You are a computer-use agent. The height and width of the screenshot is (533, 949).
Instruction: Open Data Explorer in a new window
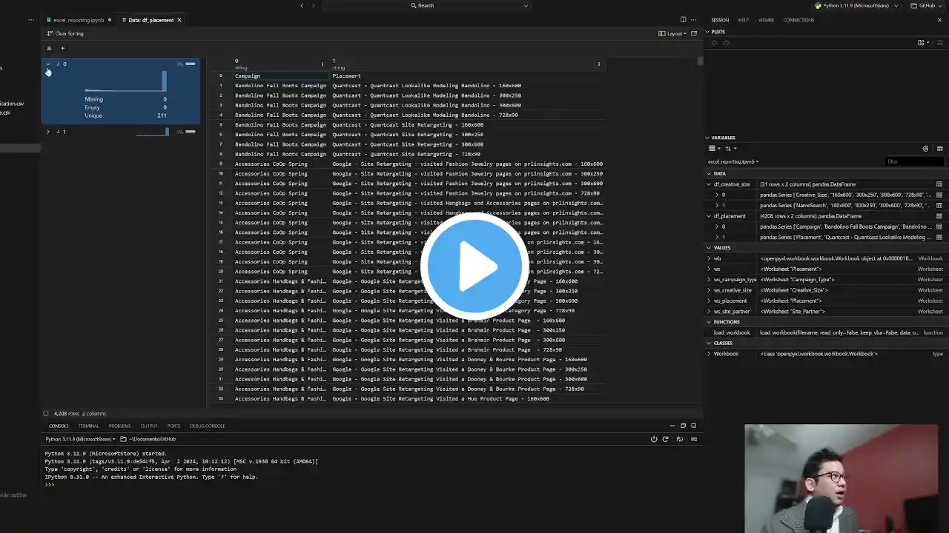pyautogui.click(x=694, y=33)
